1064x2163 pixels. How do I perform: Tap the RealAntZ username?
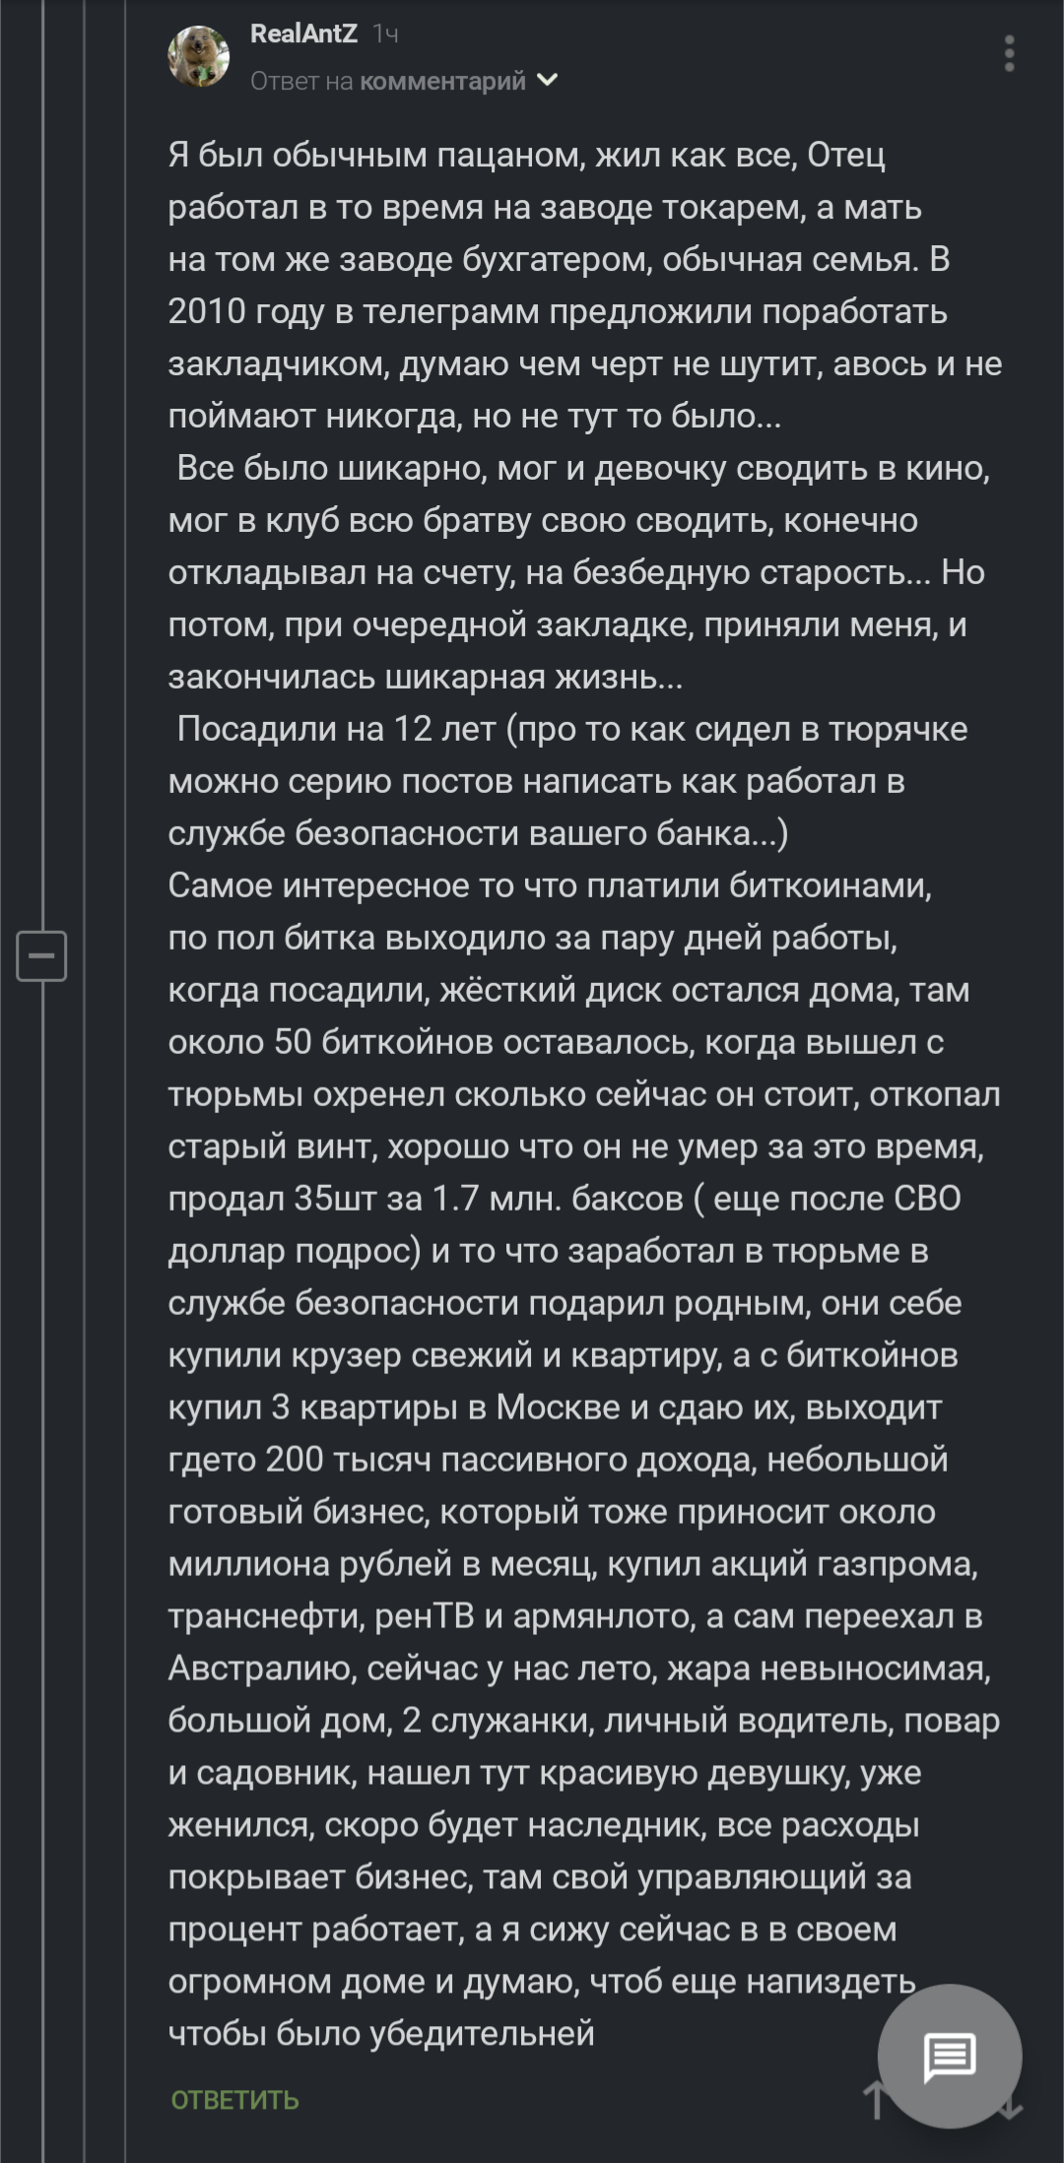tap(303, 34)
